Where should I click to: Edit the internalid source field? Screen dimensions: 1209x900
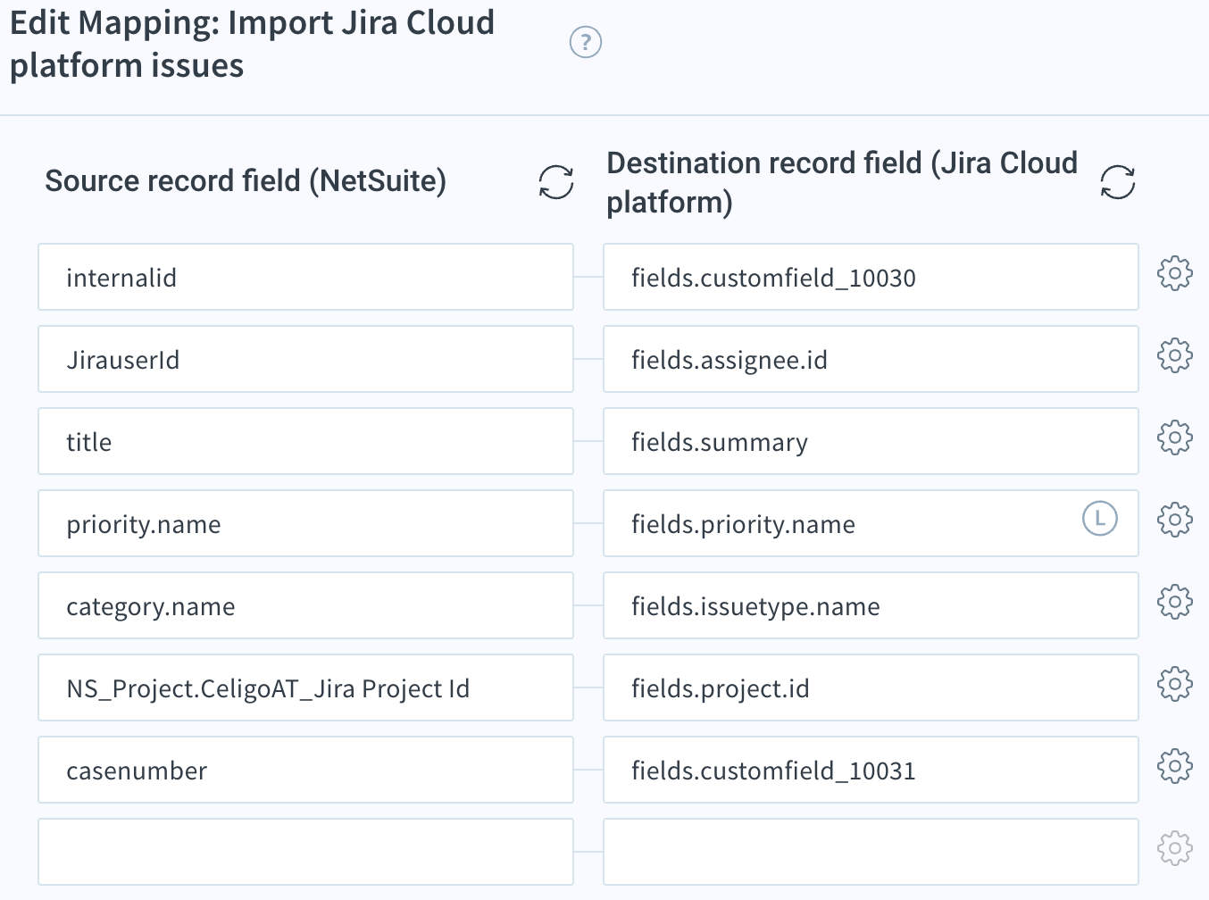pos(305,277)
